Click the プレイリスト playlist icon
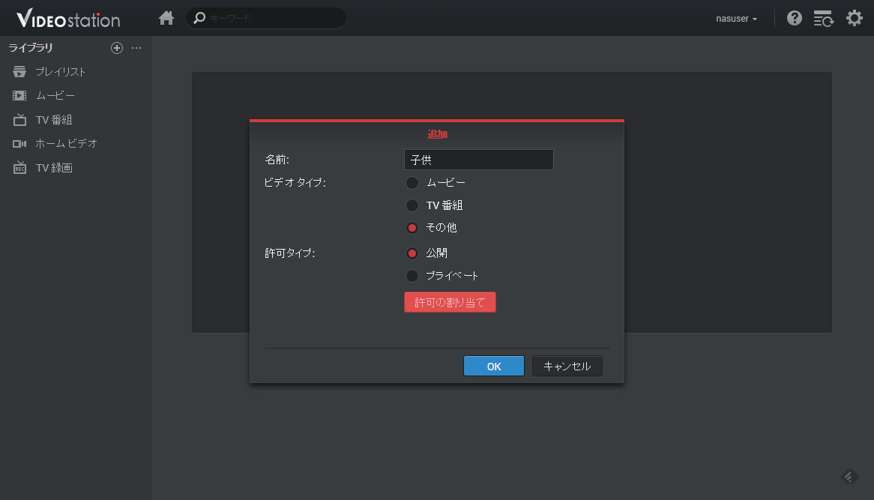This screenshot has width=874, height=500. click(19, 71)
